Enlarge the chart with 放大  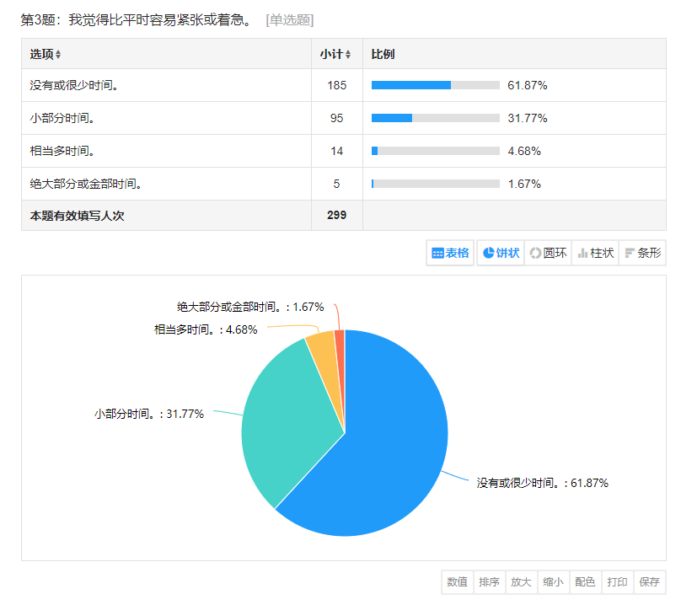[522, 582]
